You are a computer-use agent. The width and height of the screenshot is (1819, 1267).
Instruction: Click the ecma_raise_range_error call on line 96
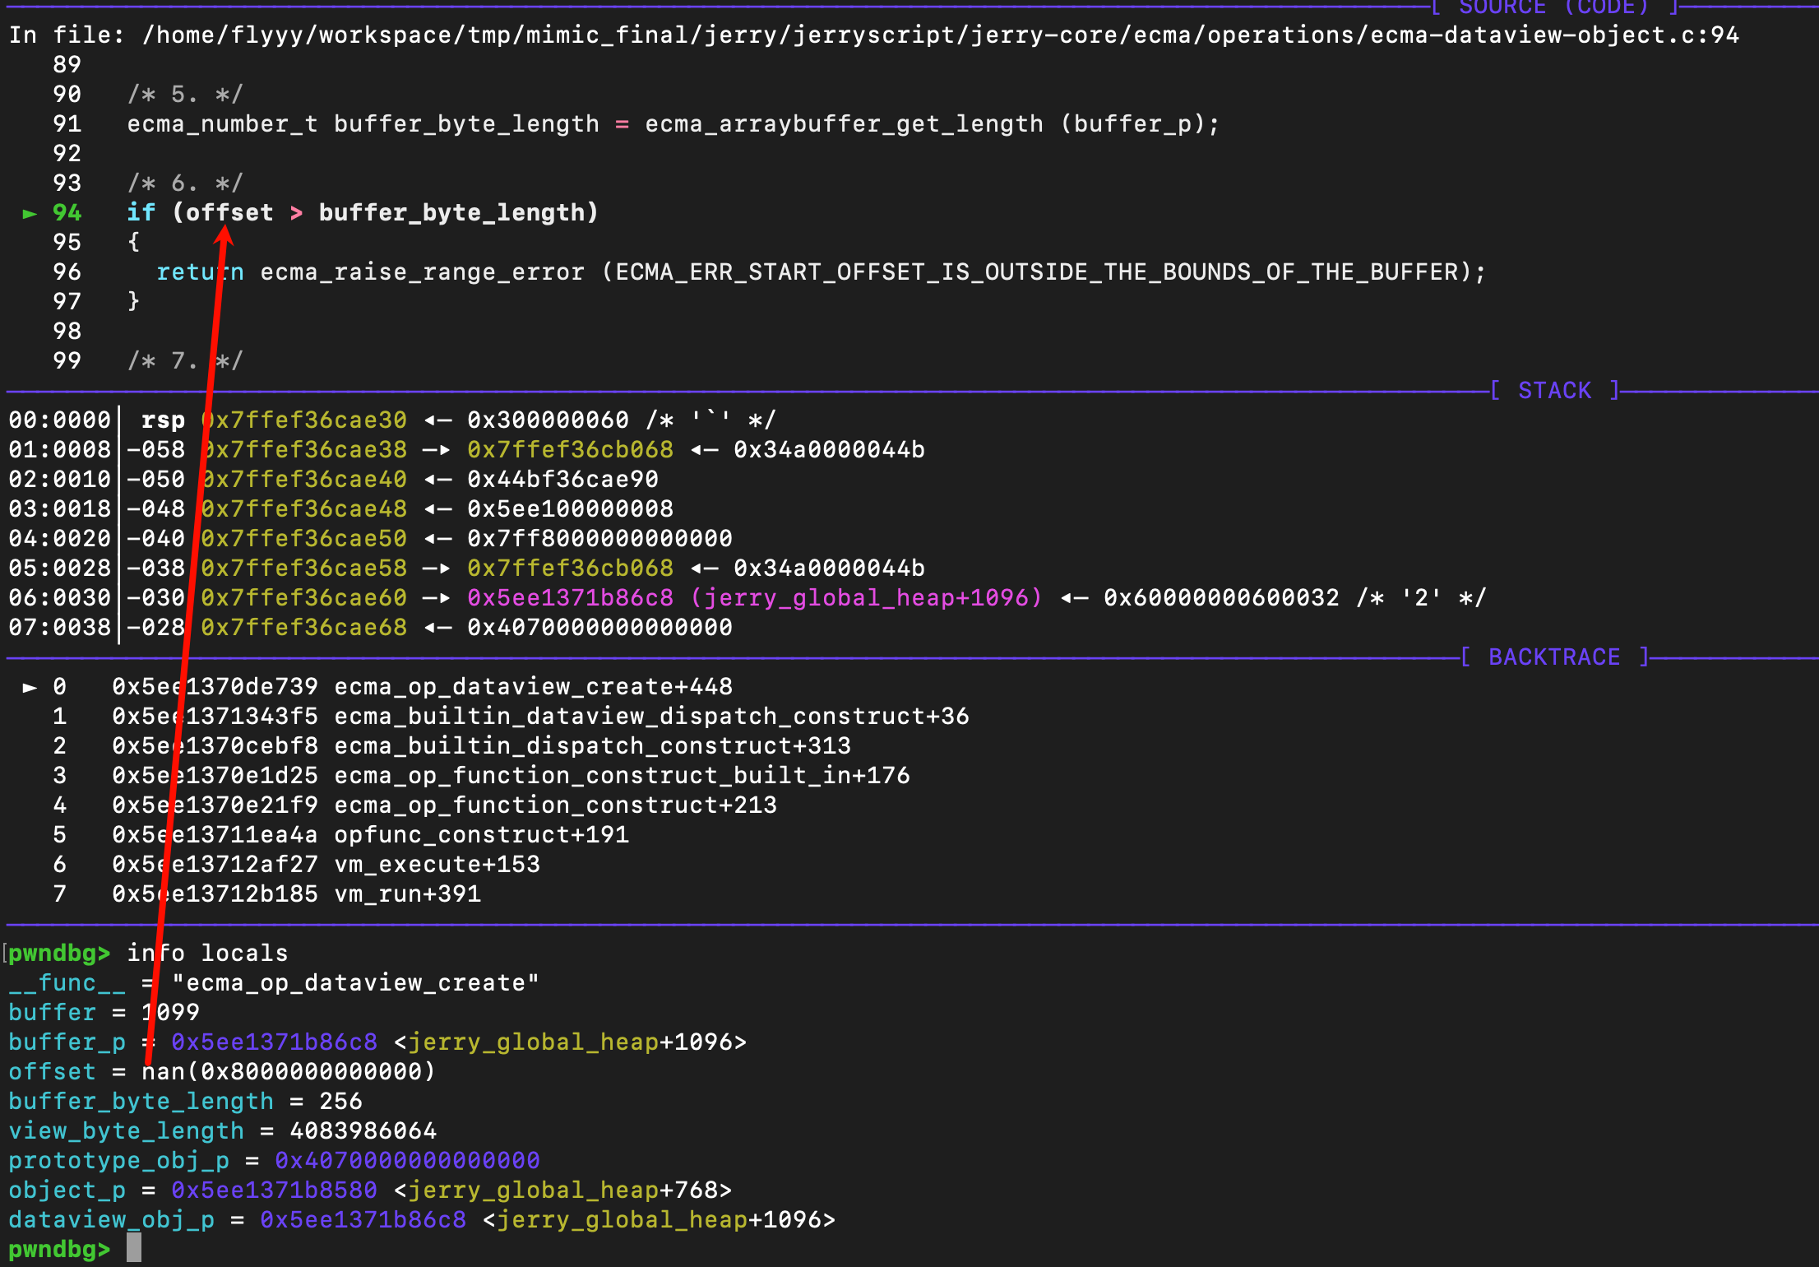coord(422,271)
